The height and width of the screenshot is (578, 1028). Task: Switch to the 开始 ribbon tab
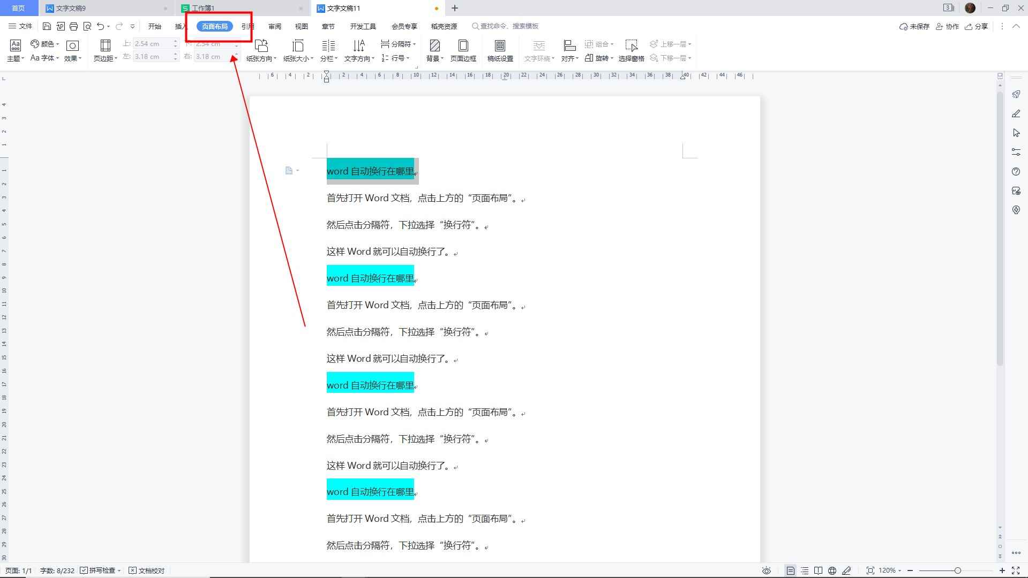click(155, 26)
